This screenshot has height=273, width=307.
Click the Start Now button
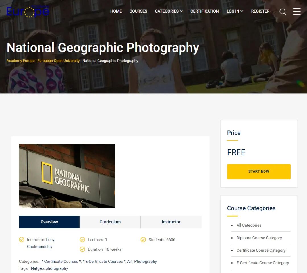[259, 171]
